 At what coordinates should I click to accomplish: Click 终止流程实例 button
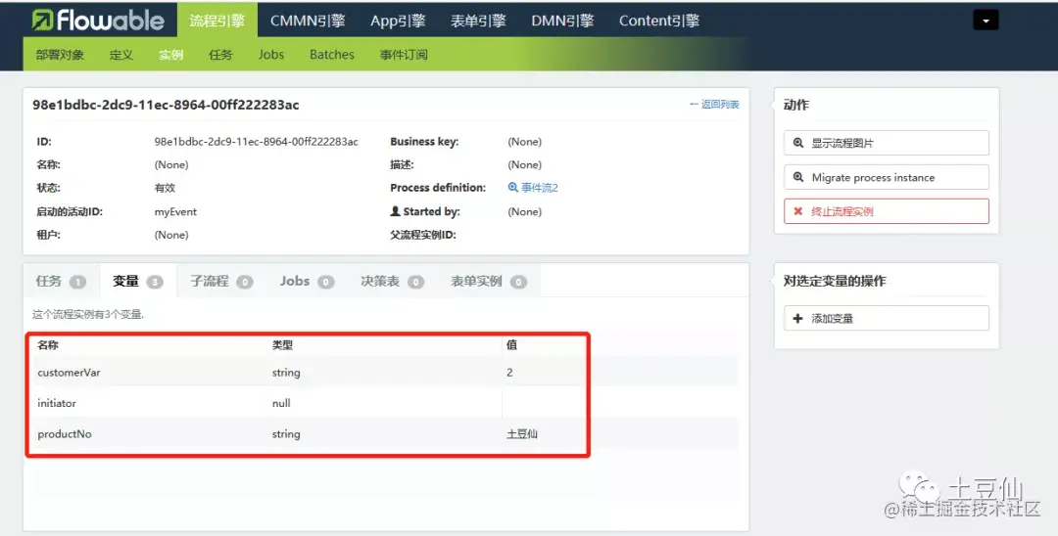887,211
